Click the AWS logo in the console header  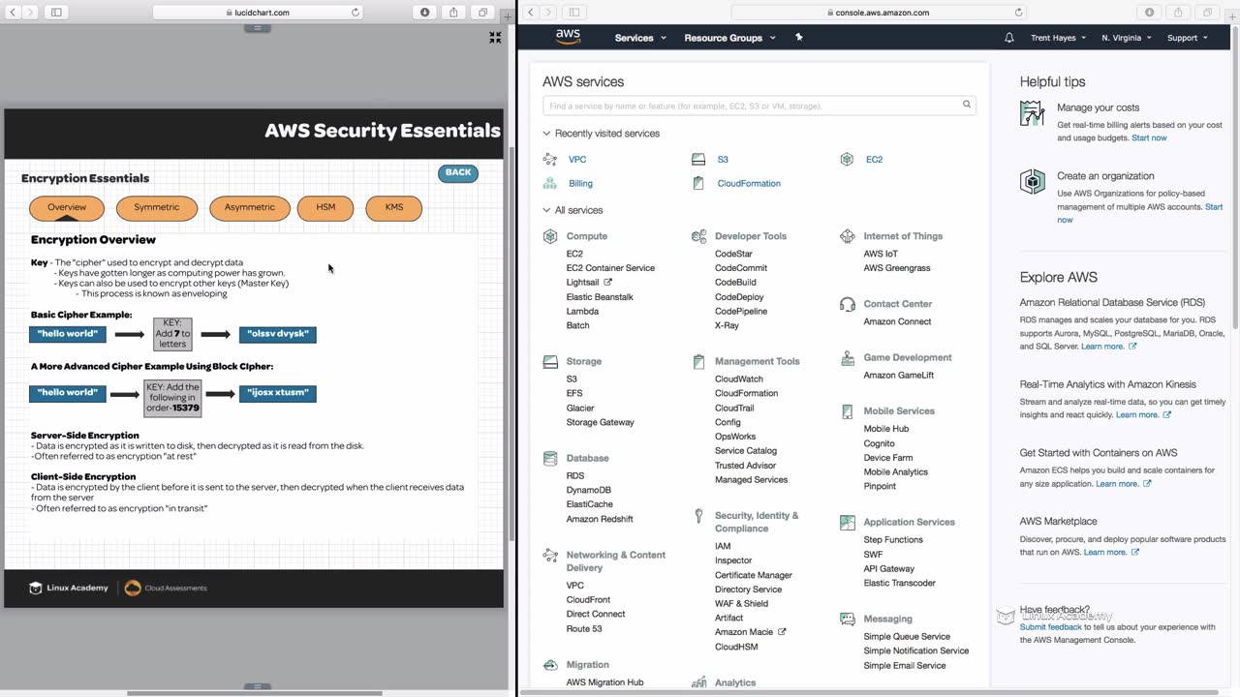[568, 37]
